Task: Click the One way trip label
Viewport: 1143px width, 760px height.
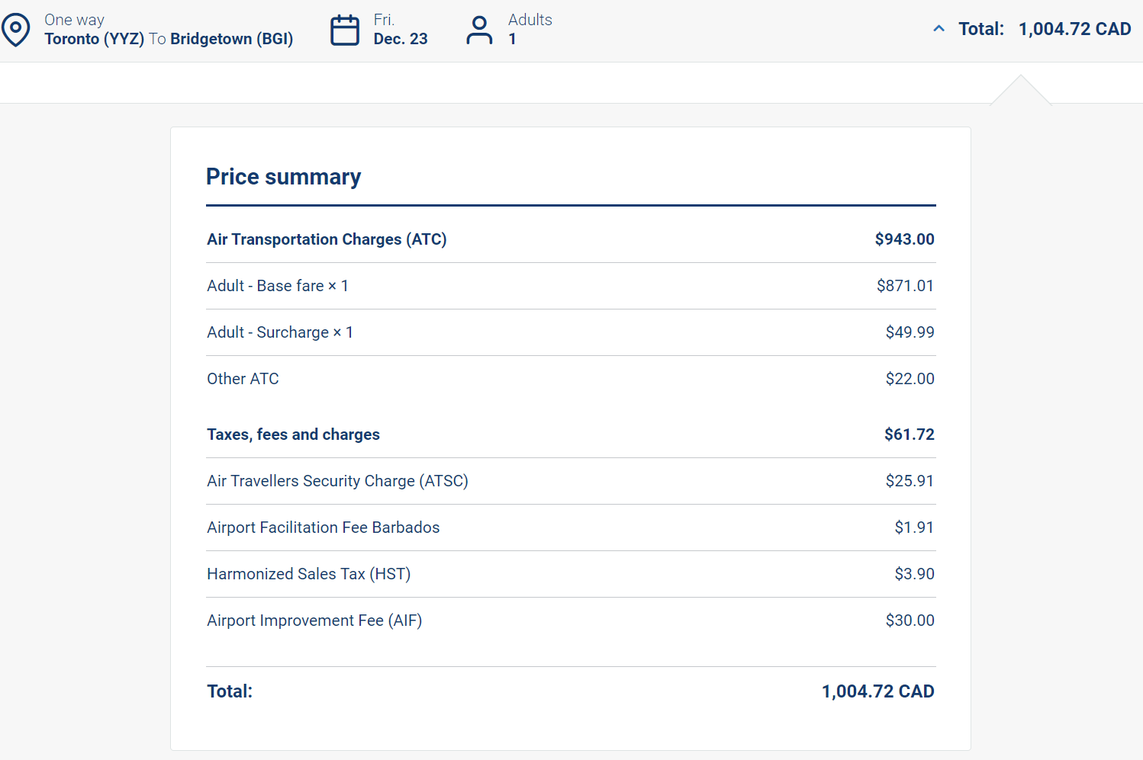Action: click(74, 20)
